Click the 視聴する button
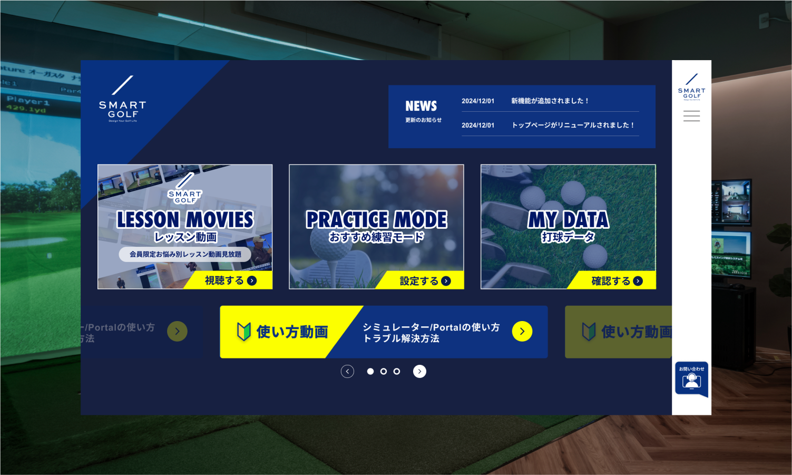792x475 pixels. coord(228,280)
